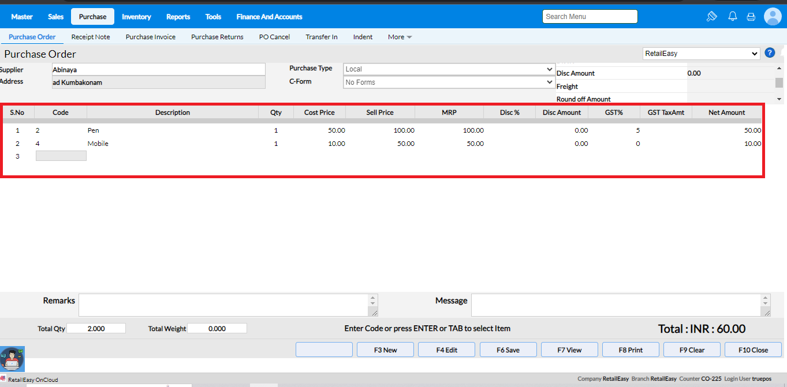The width and height of the screenshot is (787, 387).
Task: Open the notifications bell
Action: point(732,17)
